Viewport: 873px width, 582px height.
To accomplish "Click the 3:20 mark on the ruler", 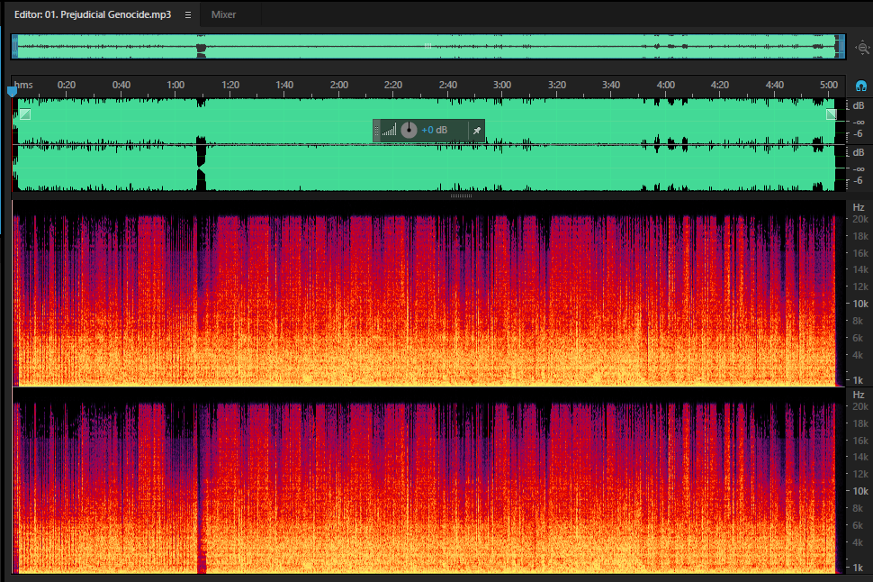I will 556,85.
